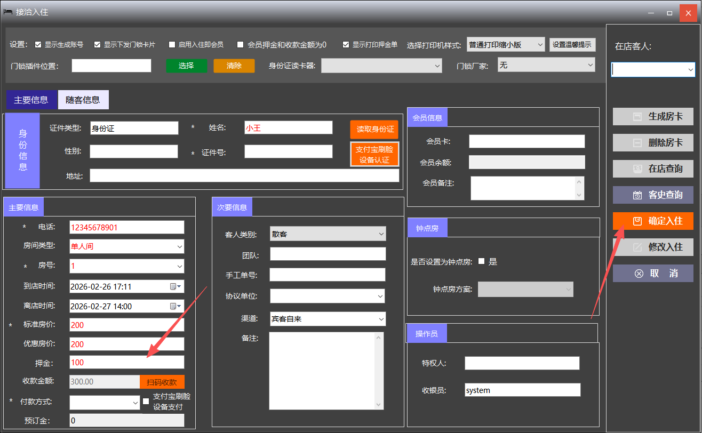The height and width of the screenshot is (433, 702).
Task: Select the 主要信息 tab
Action: (x=31, y=100)
